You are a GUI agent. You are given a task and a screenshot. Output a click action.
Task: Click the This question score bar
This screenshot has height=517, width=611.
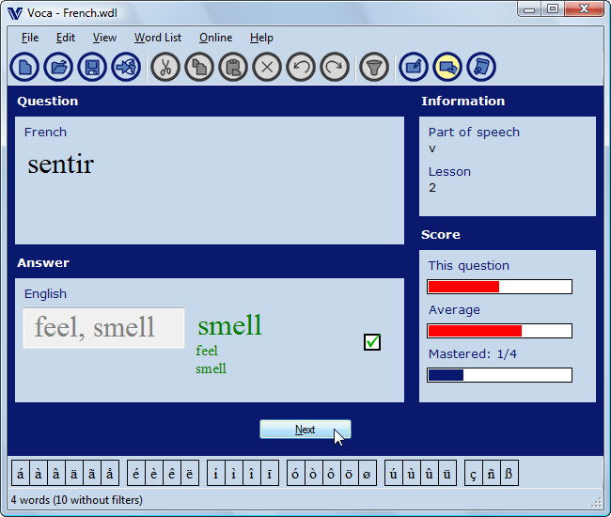[499, 287]
